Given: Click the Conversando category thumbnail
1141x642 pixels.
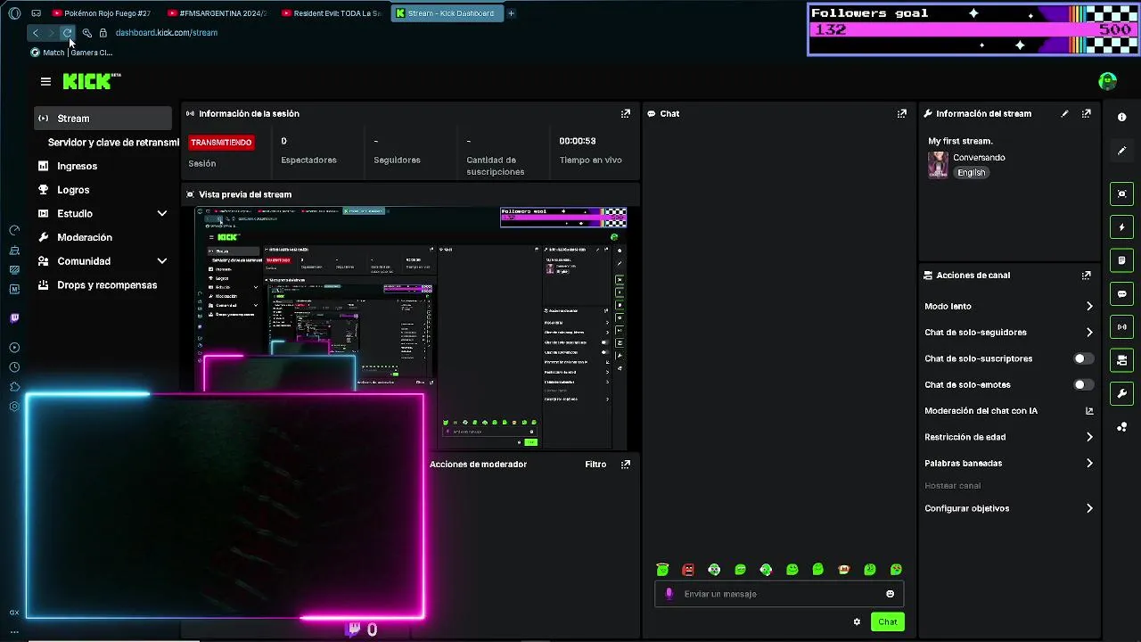Looking at the screenshot, I should (x=938, y=165).
